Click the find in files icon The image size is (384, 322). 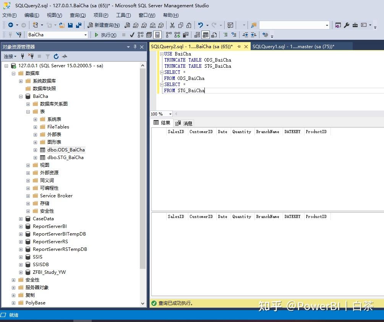pos(254,25)
